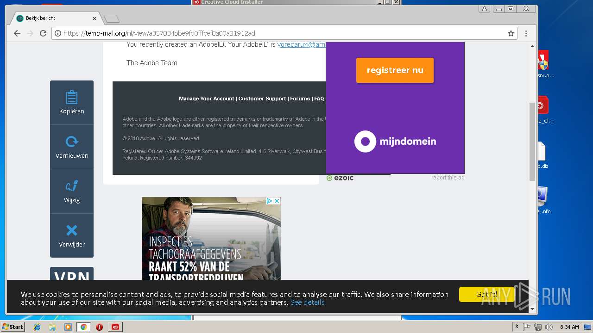Screen dimensions: 593x333
Task: Open the Action Center flag icon
Action: [x=527, y=327]
